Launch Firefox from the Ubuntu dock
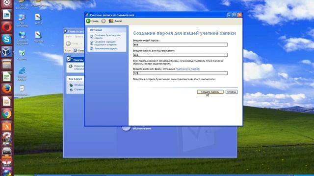 6,89
